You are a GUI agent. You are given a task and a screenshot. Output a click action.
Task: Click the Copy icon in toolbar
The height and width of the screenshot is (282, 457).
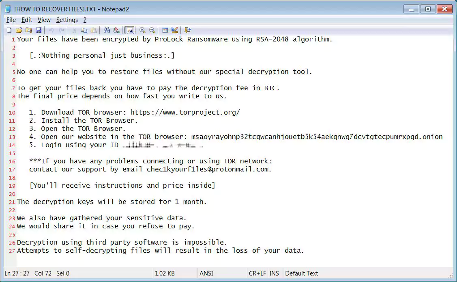point(84,30)
